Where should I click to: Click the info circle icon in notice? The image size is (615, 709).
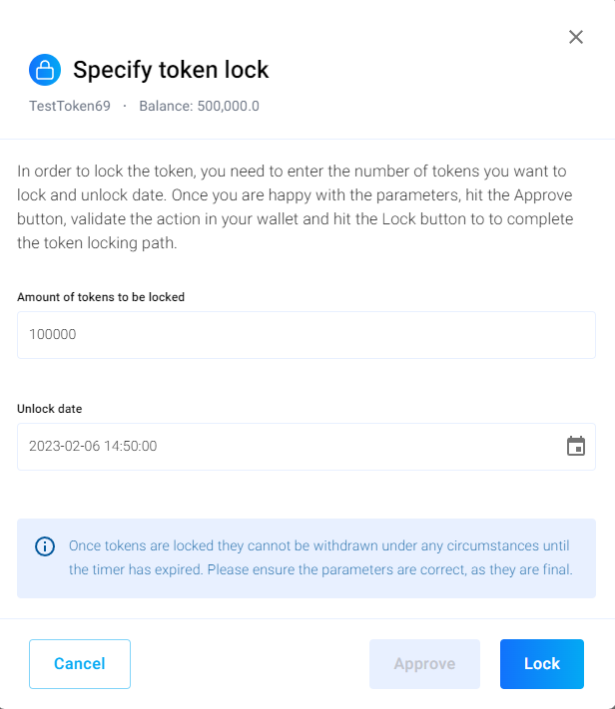tap(45, 546)
